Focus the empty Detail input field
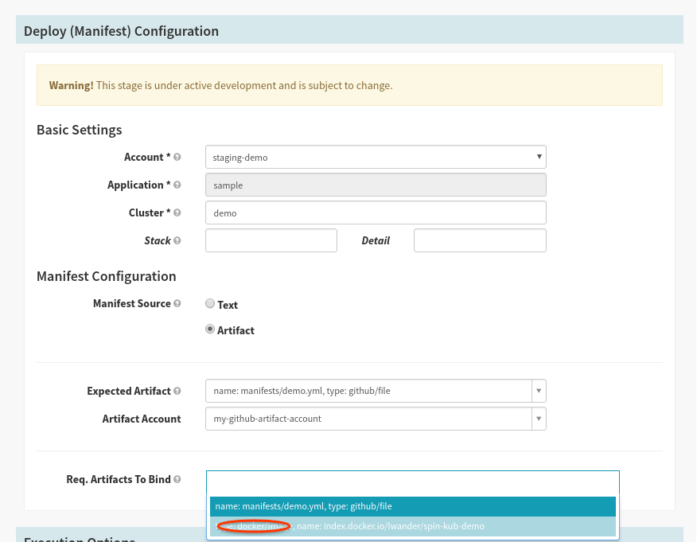The height and width of the screenshot is (542, 697). [x=479, y=240]
